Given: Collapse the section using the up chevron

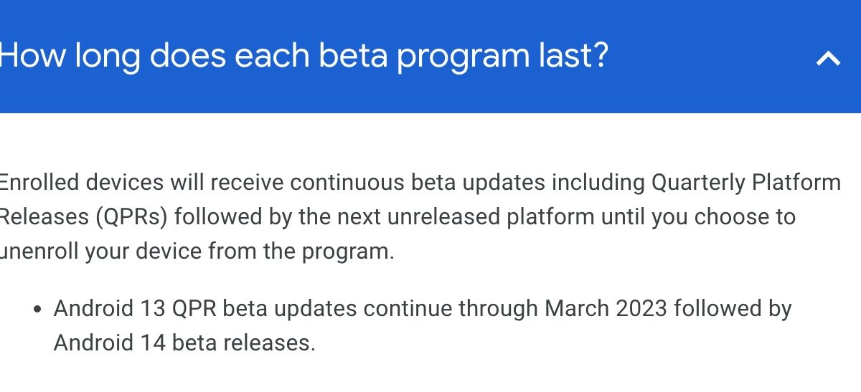Looking at the screenshot, I should pos(828,58).
